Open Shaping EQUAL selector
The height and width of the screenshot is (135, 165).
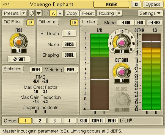click(69, 55)
